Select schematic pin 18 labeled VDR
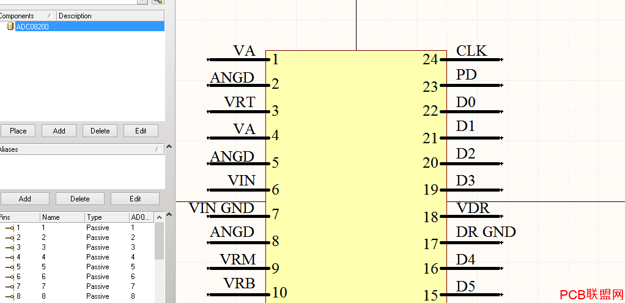 (x=472, y=216)
